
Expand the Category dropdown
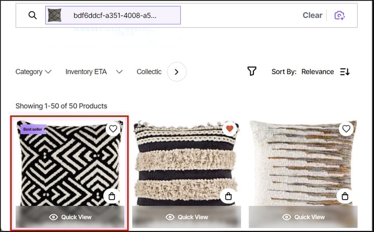coord(33,71)
